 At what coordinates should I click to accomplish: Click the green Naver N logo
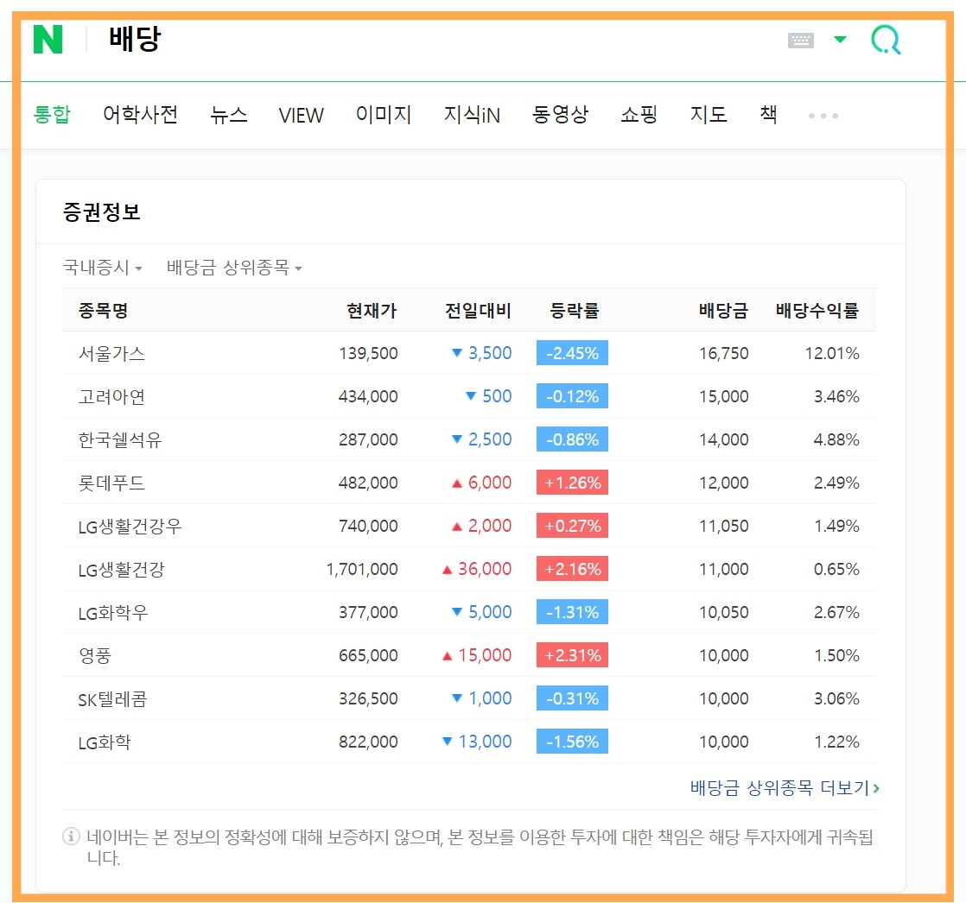point(48,40)
